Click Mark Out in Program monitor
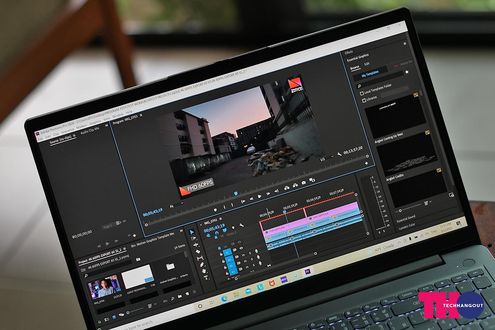The height and width of the screenshot is (330, 495). pyautogui.click(x=232, y=205)
